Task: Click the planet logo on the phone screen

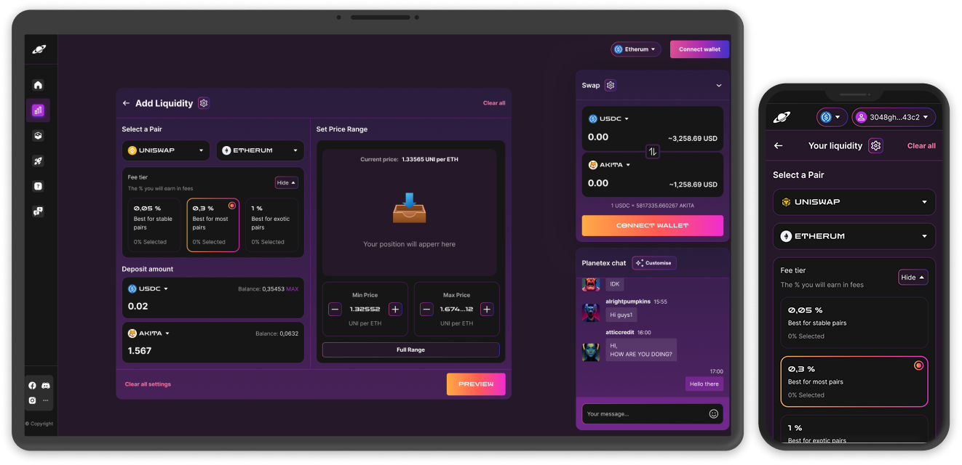Action: pos(782,117)
